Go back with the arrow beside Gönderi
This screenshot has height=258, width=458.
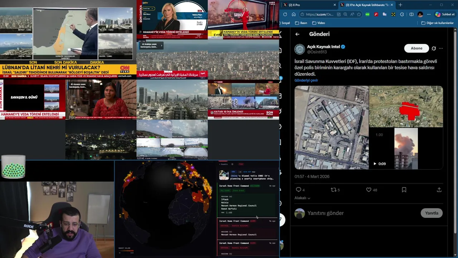tap(297, 34)
